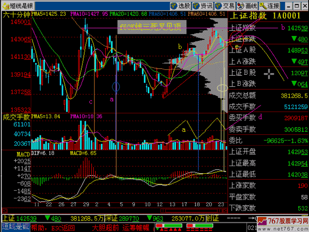Click the 上证指数 1A0001 title header

pyautogui.click(x=265, y=15)
